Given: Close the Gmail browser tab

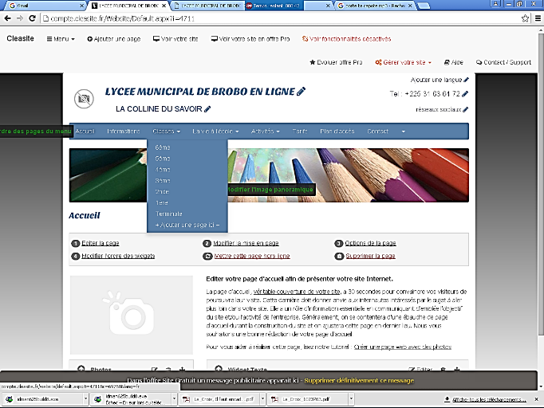Looking at the screenshot, I should 81,6.
